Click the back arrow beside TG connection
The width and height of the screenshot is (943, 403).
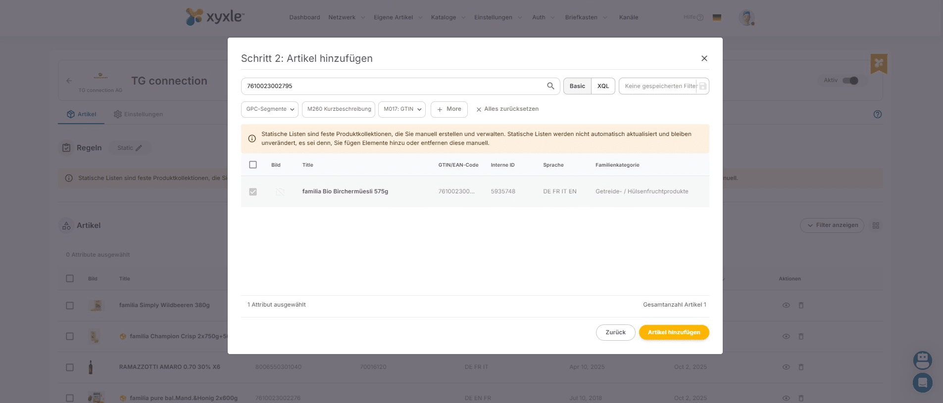tap(69, 81)
